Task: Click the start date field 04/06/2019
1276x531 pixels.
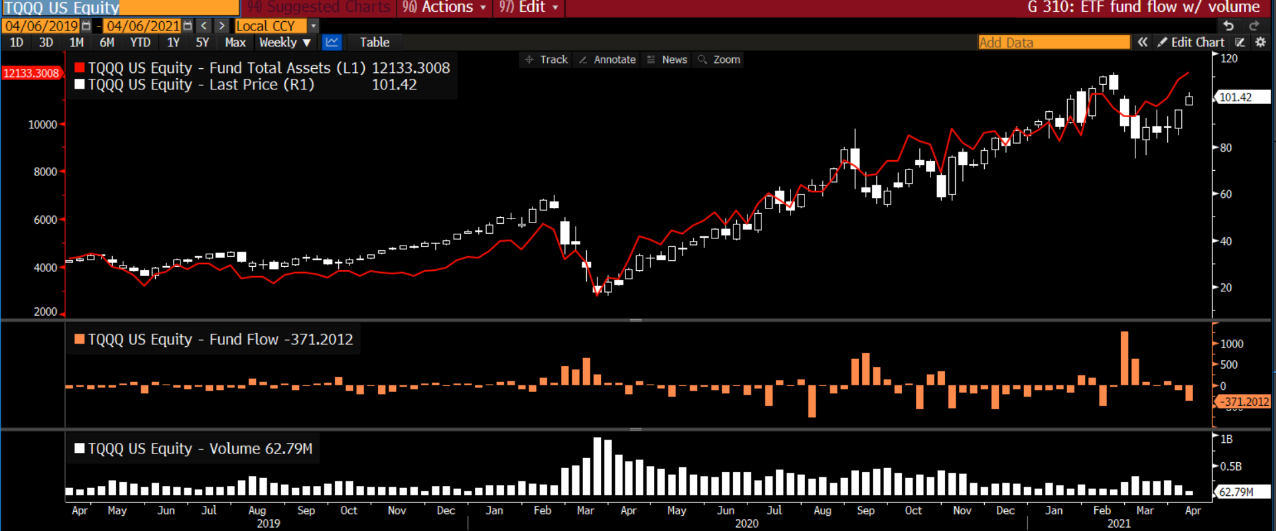Action: (x=41, y=26)
